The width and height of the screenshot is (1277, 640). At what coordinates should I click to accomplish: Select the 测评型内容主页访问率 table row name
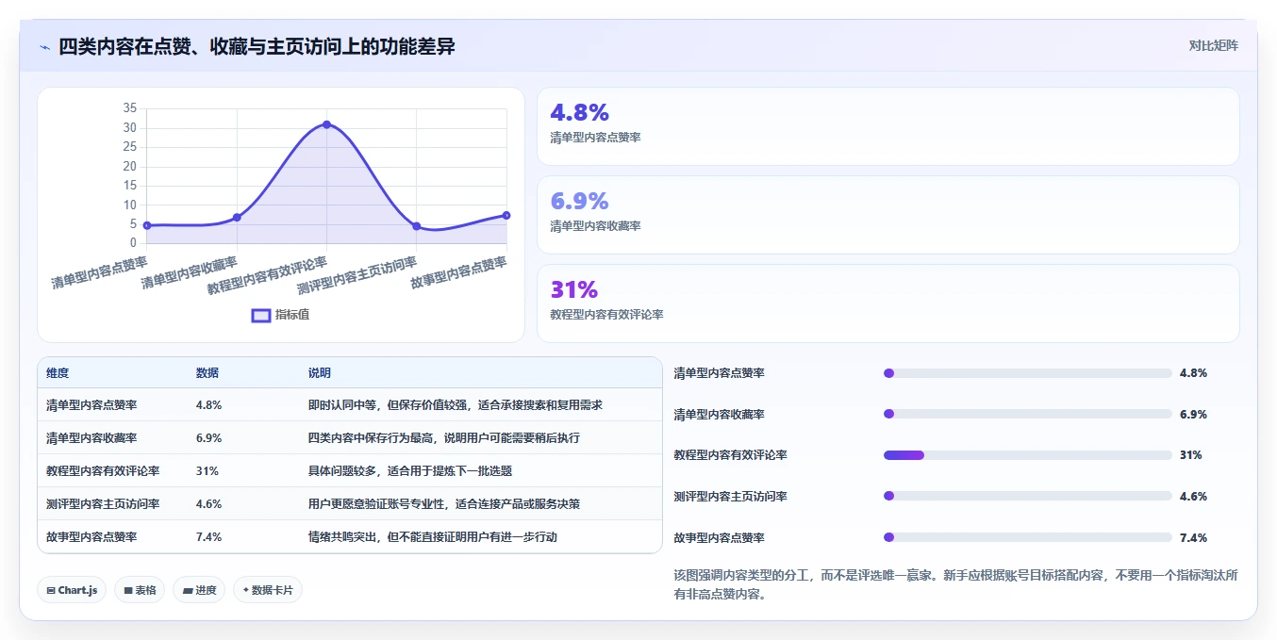click(103, 504)
